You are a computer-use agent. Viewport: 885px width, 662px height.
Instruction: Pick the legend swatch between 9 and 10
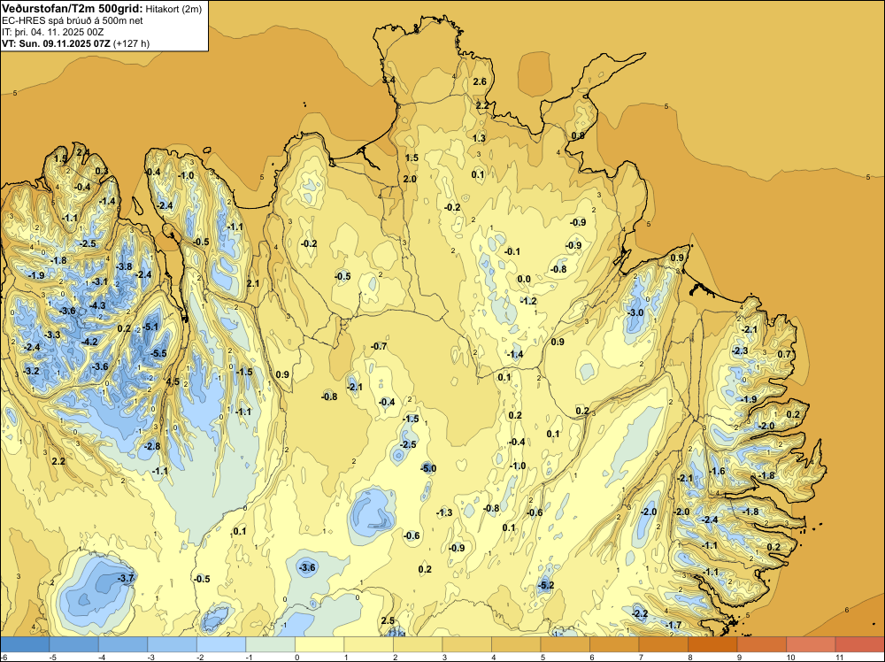(x=761, y=644)
